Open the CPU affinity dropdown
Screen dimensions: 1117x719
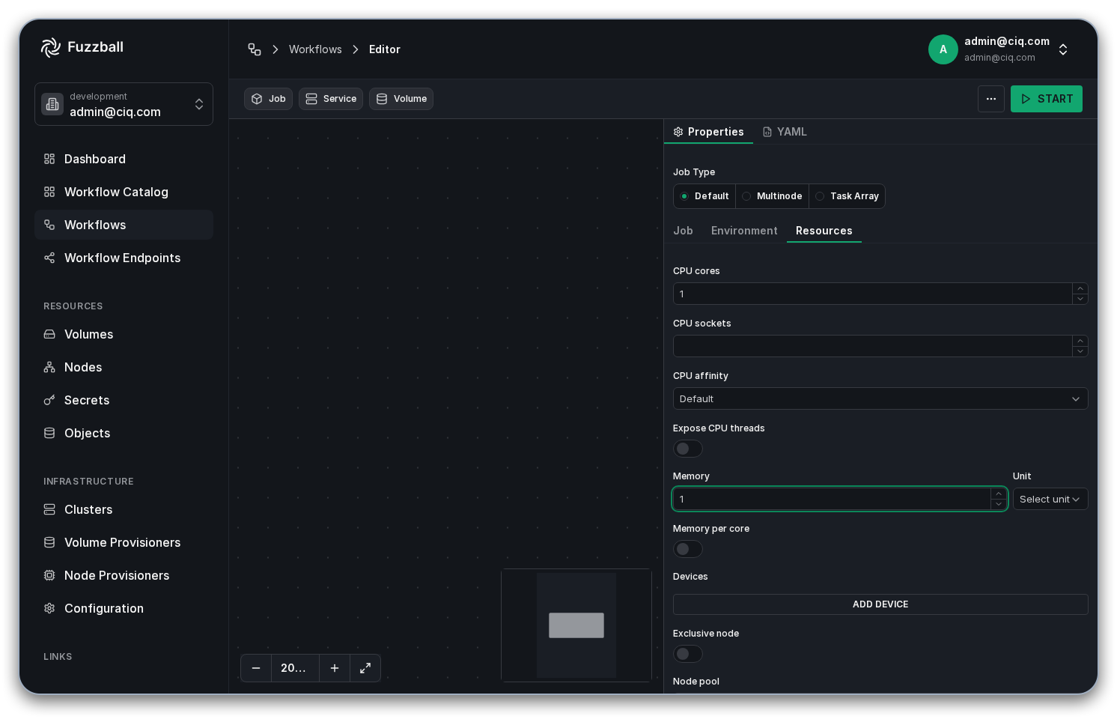(x=880, y=398)
